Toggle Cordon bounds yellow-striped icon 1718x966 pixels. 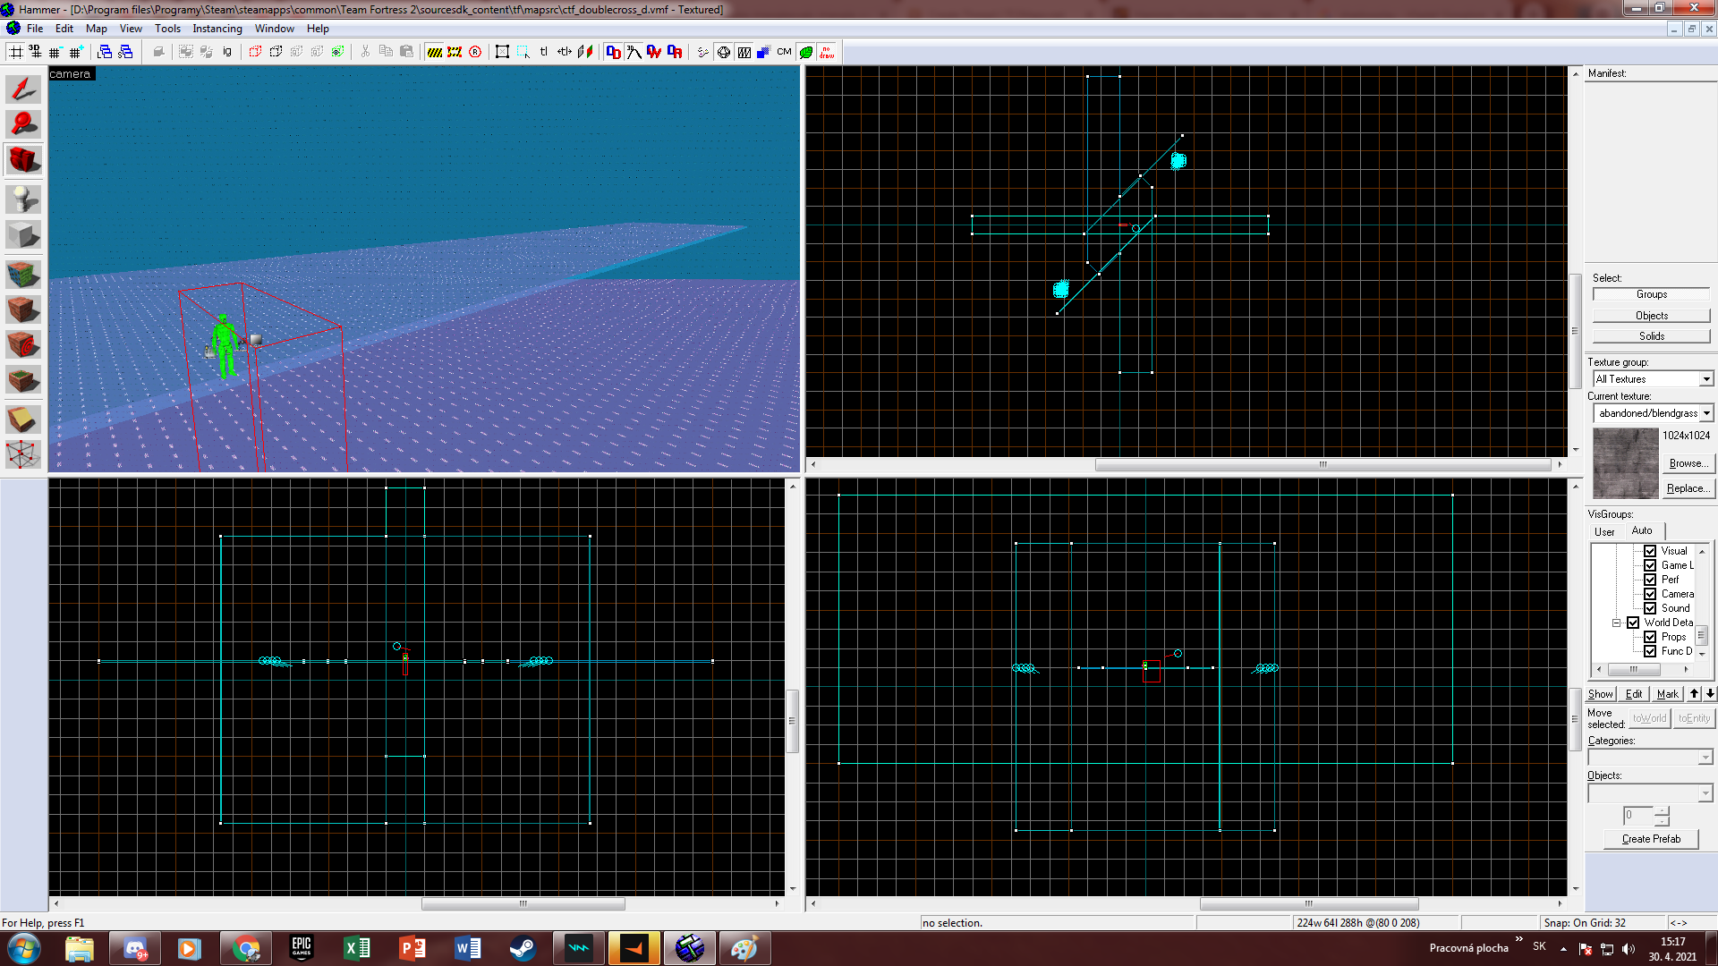(x=435, y=52)
